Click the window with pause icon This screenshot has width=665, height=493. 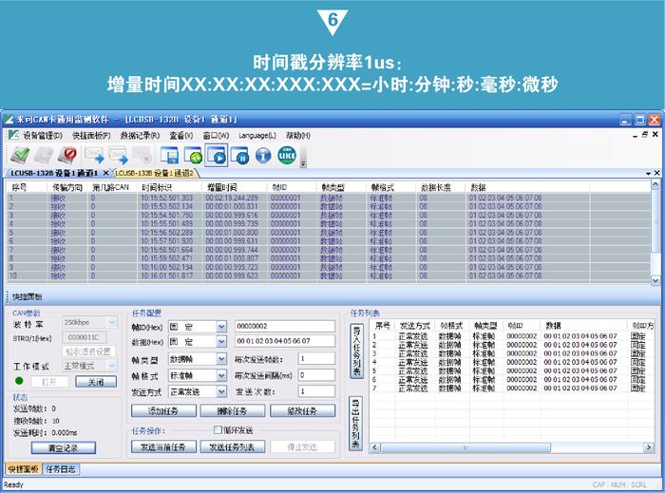[239, 155]
